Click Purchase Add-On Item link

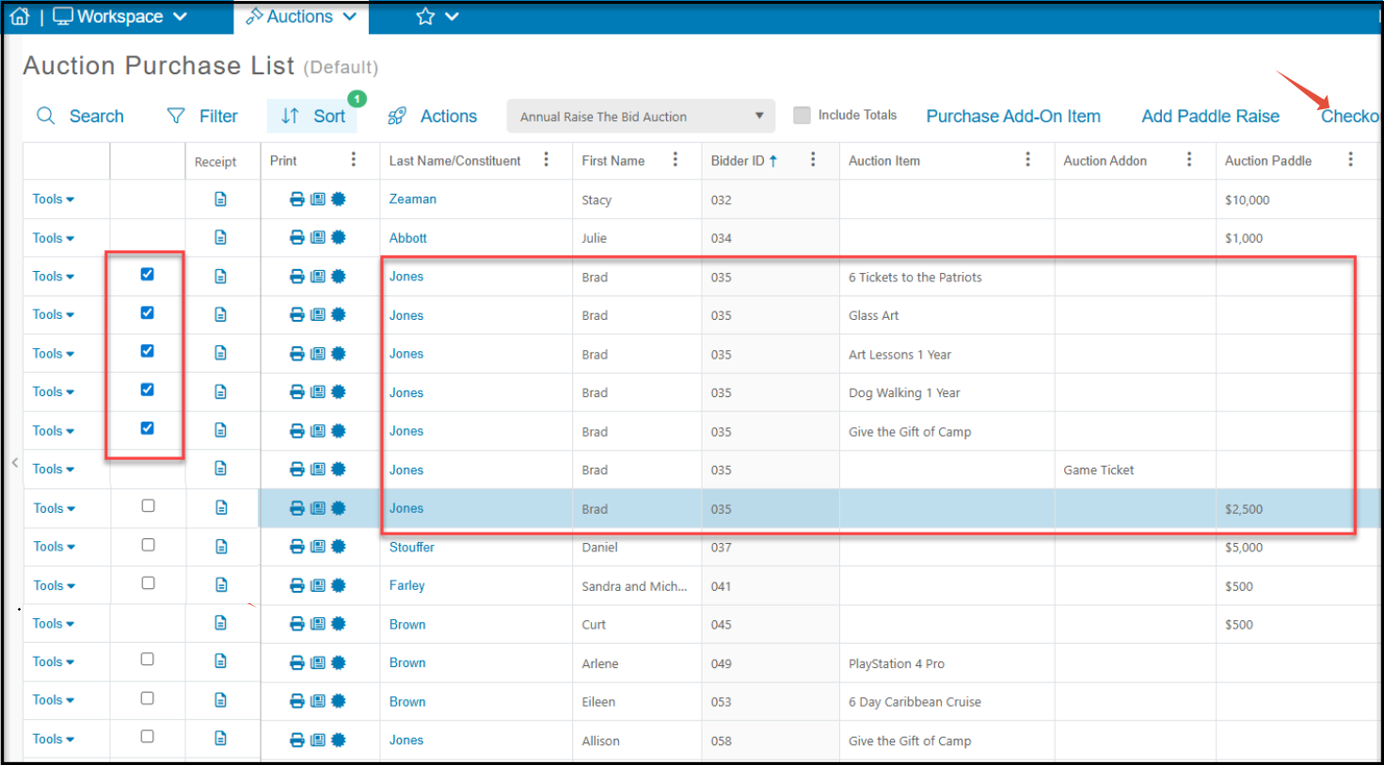[x=1013, y=116]
